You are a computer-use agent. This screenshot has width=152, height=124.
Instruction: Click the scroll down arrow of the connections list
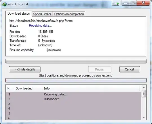click(x=144, y=118)
